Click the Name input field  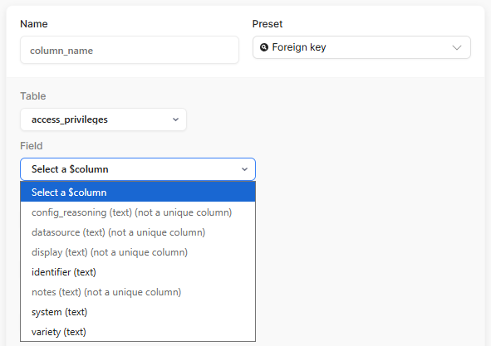[130, 50]
